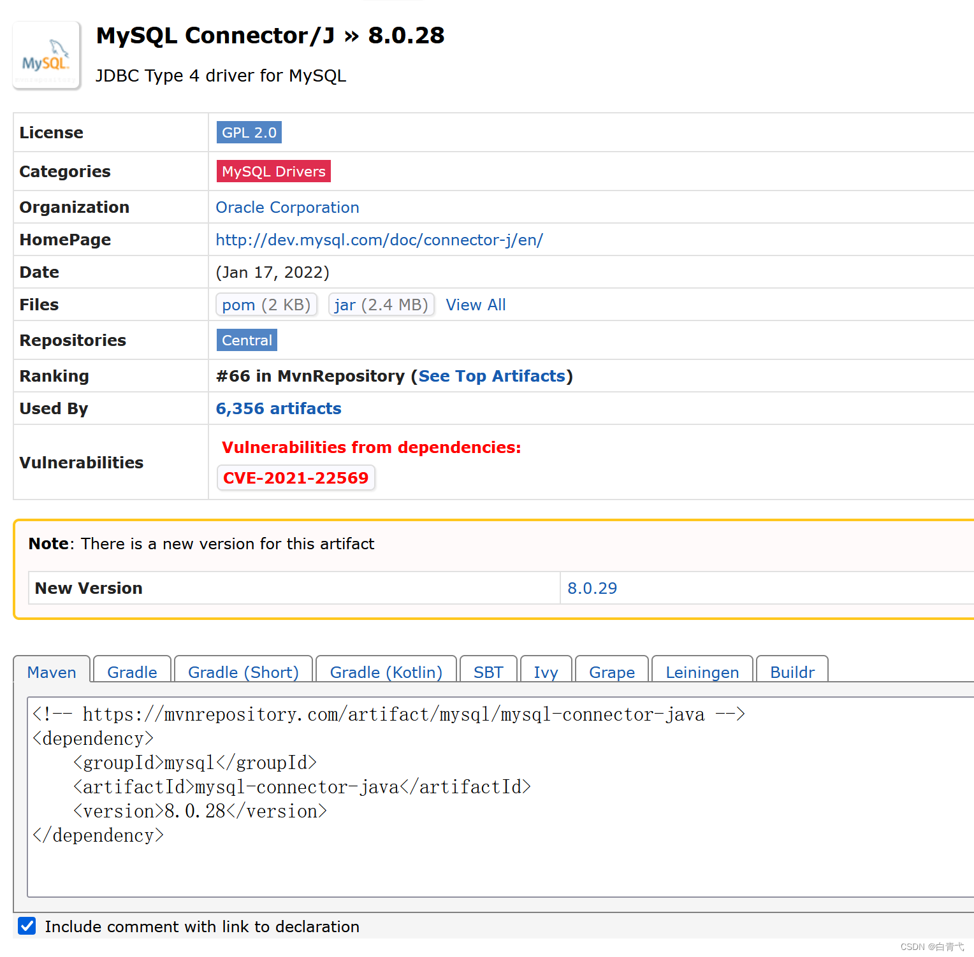Open the Central repository badge
974x957 pixels.
247,340
